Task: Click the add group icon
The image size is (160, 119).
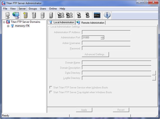Action: pyautogui.click(x=61, y=15)
